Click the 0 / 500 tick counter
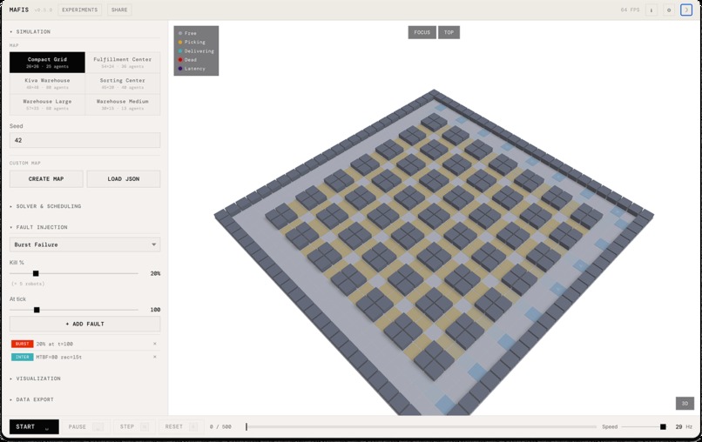Screen dimensions: 702x442 pyautogui.click(x=220, y=427)
